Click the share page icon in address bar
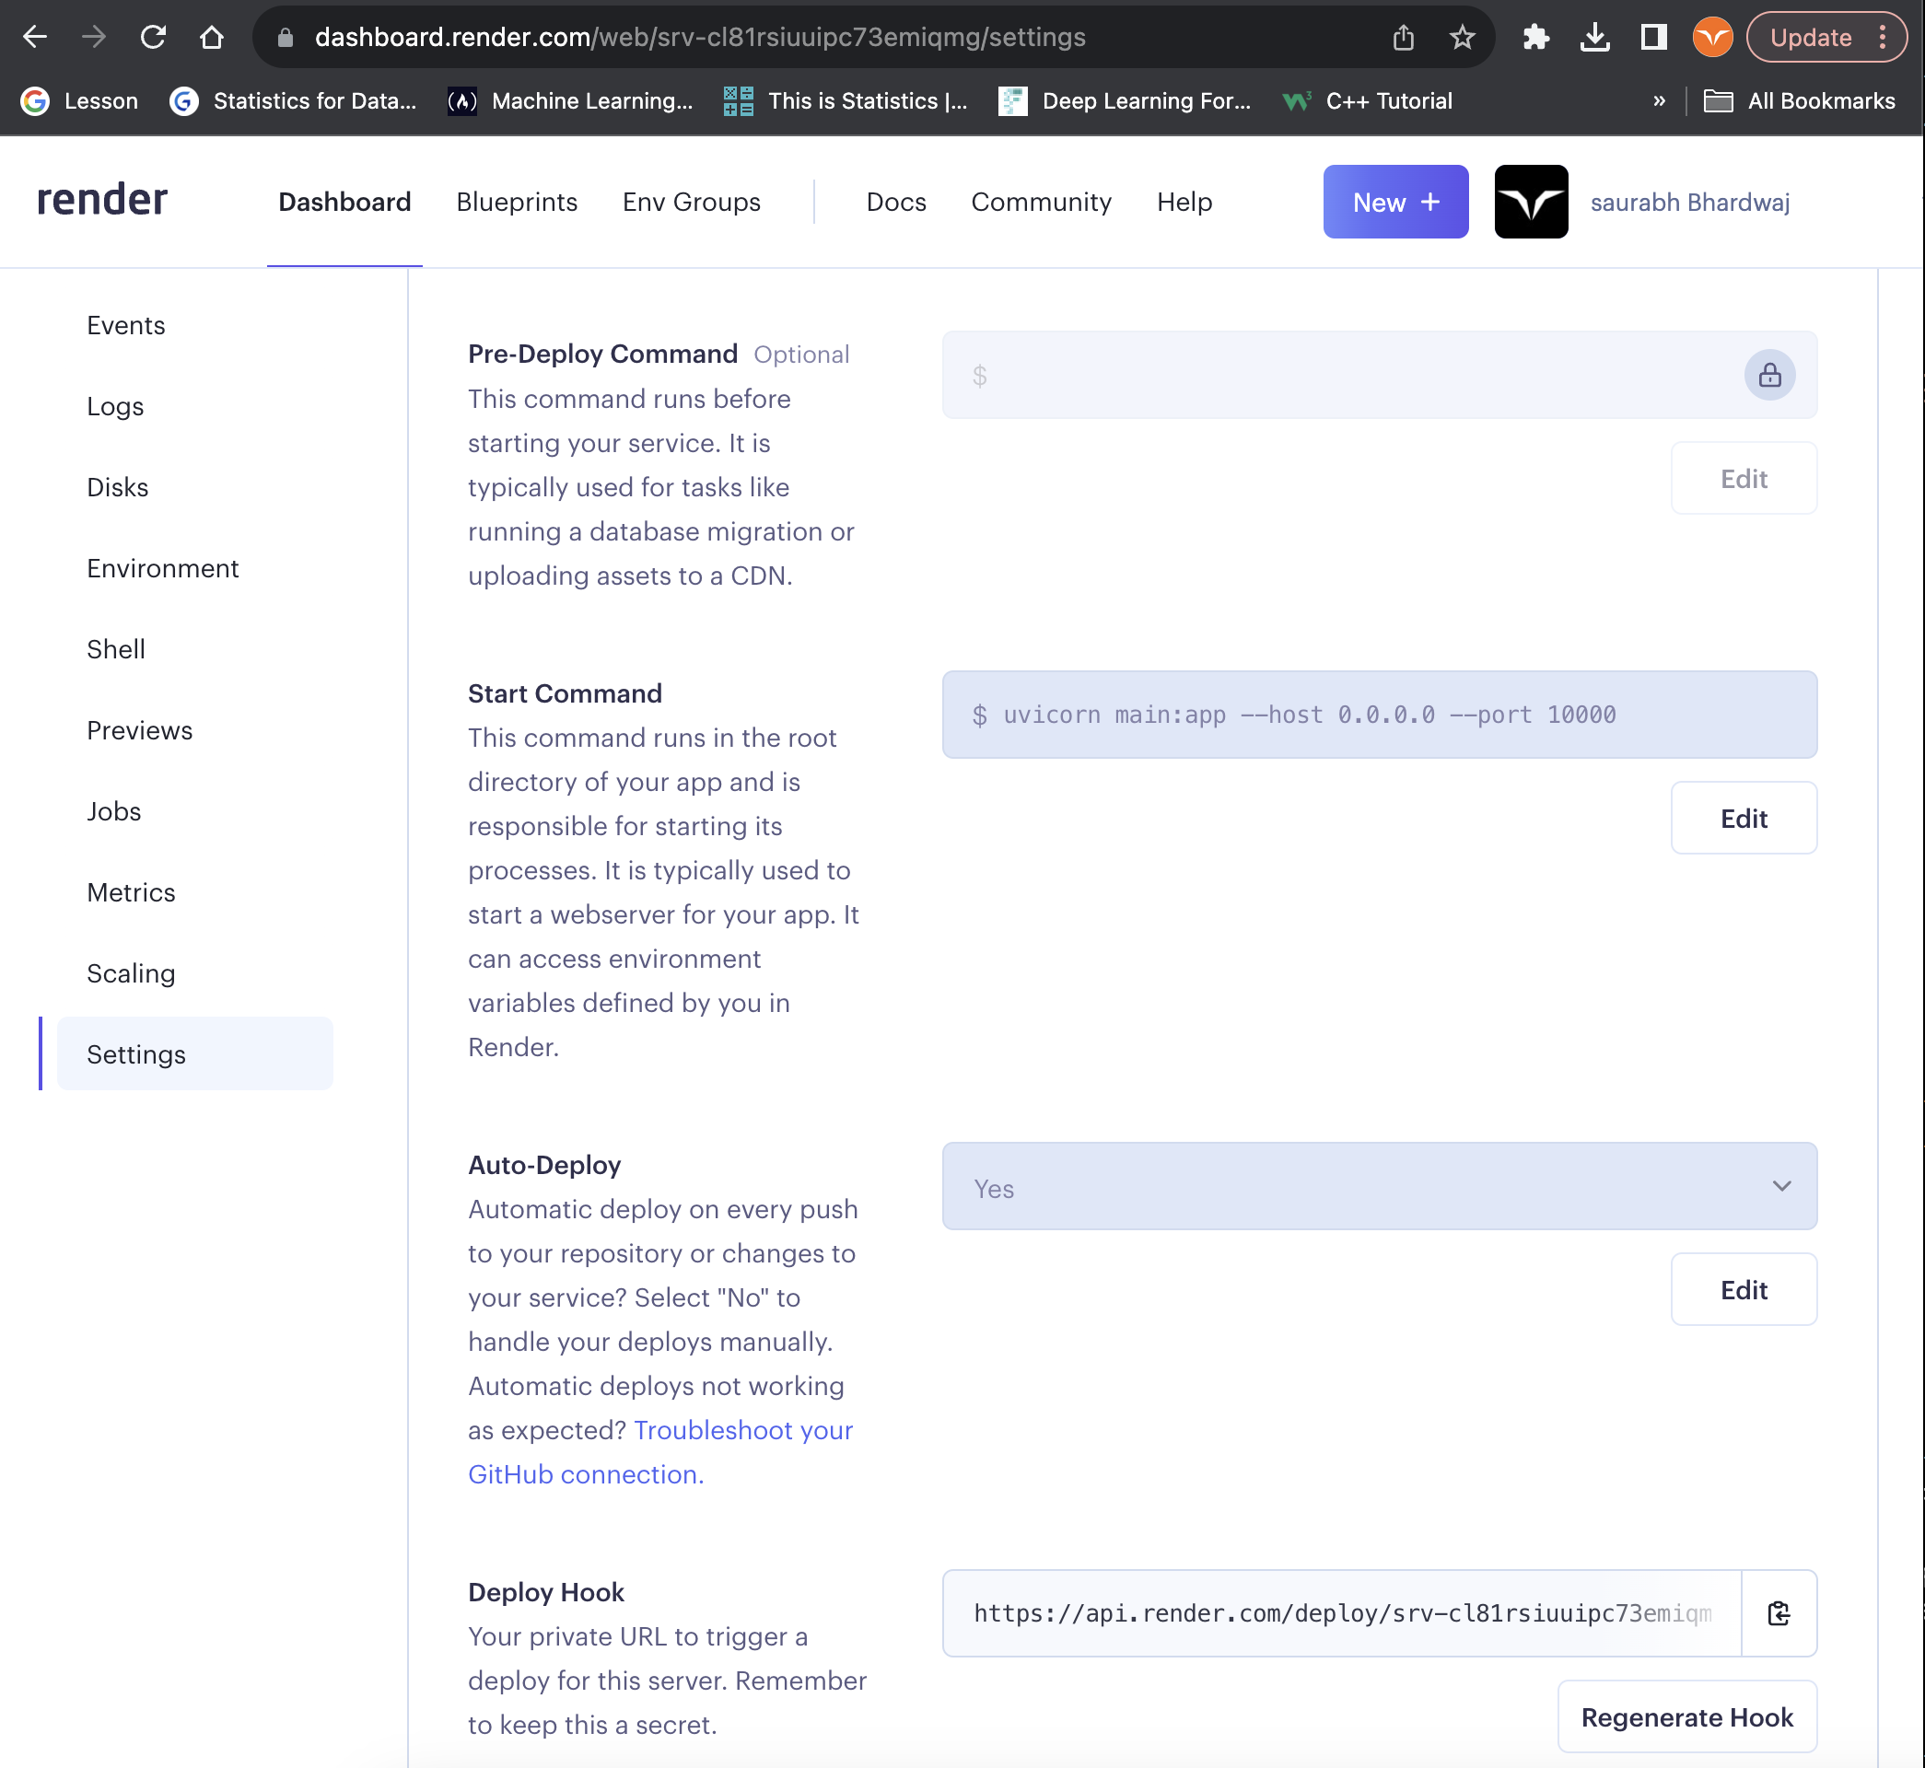Viewport: 1925px width, 1768px height. pyautogui.click(x=1403, y=38)
